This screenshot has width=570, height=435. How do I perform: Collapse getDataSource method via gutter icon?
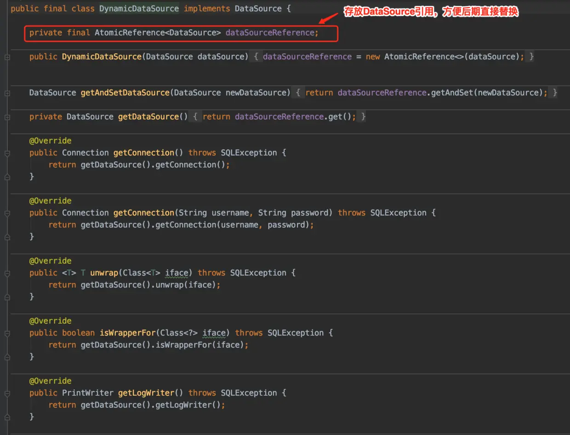coord(6,116)
